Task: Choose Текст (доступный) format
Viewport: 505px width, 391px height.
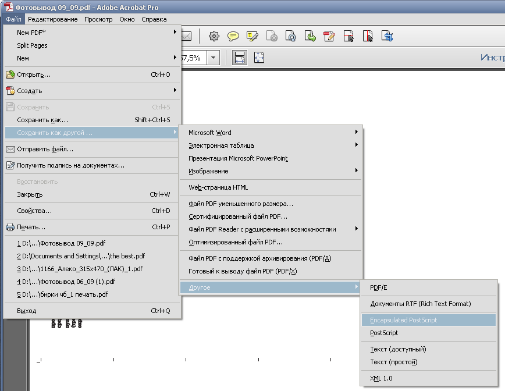Action: click(429, 349)
